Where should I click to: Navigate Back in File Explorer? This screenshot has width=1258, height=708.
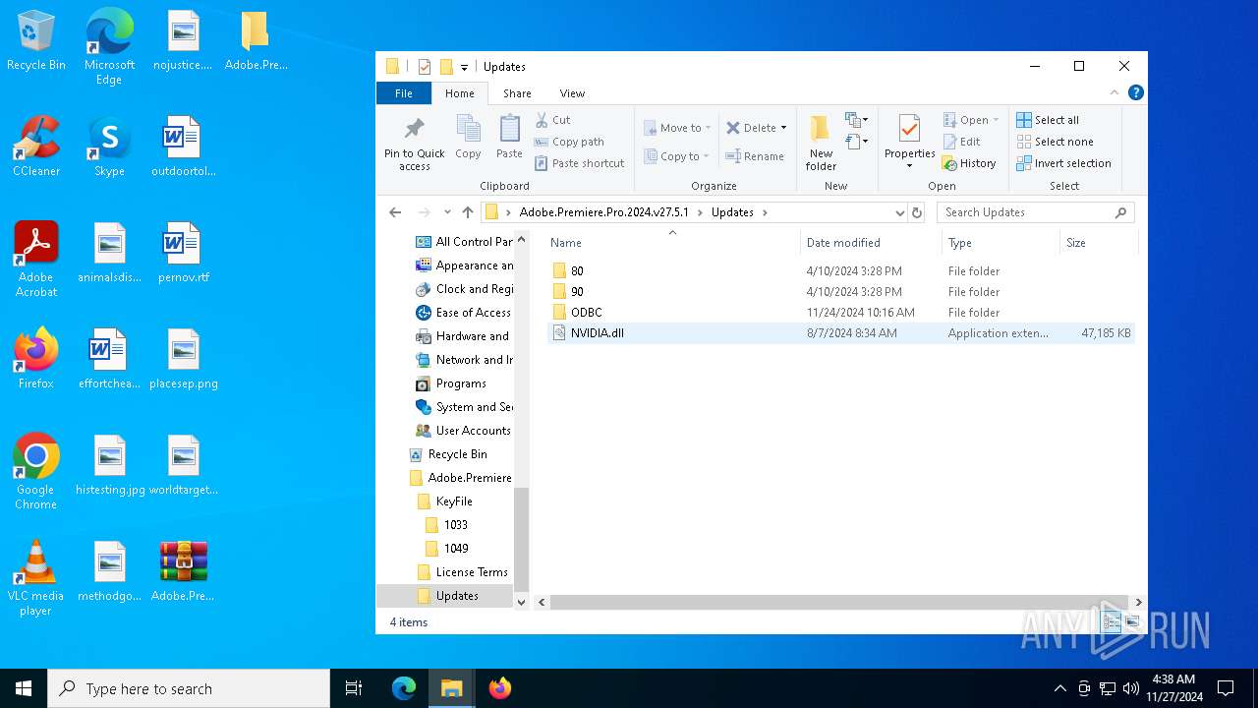(x=395, y=212)
